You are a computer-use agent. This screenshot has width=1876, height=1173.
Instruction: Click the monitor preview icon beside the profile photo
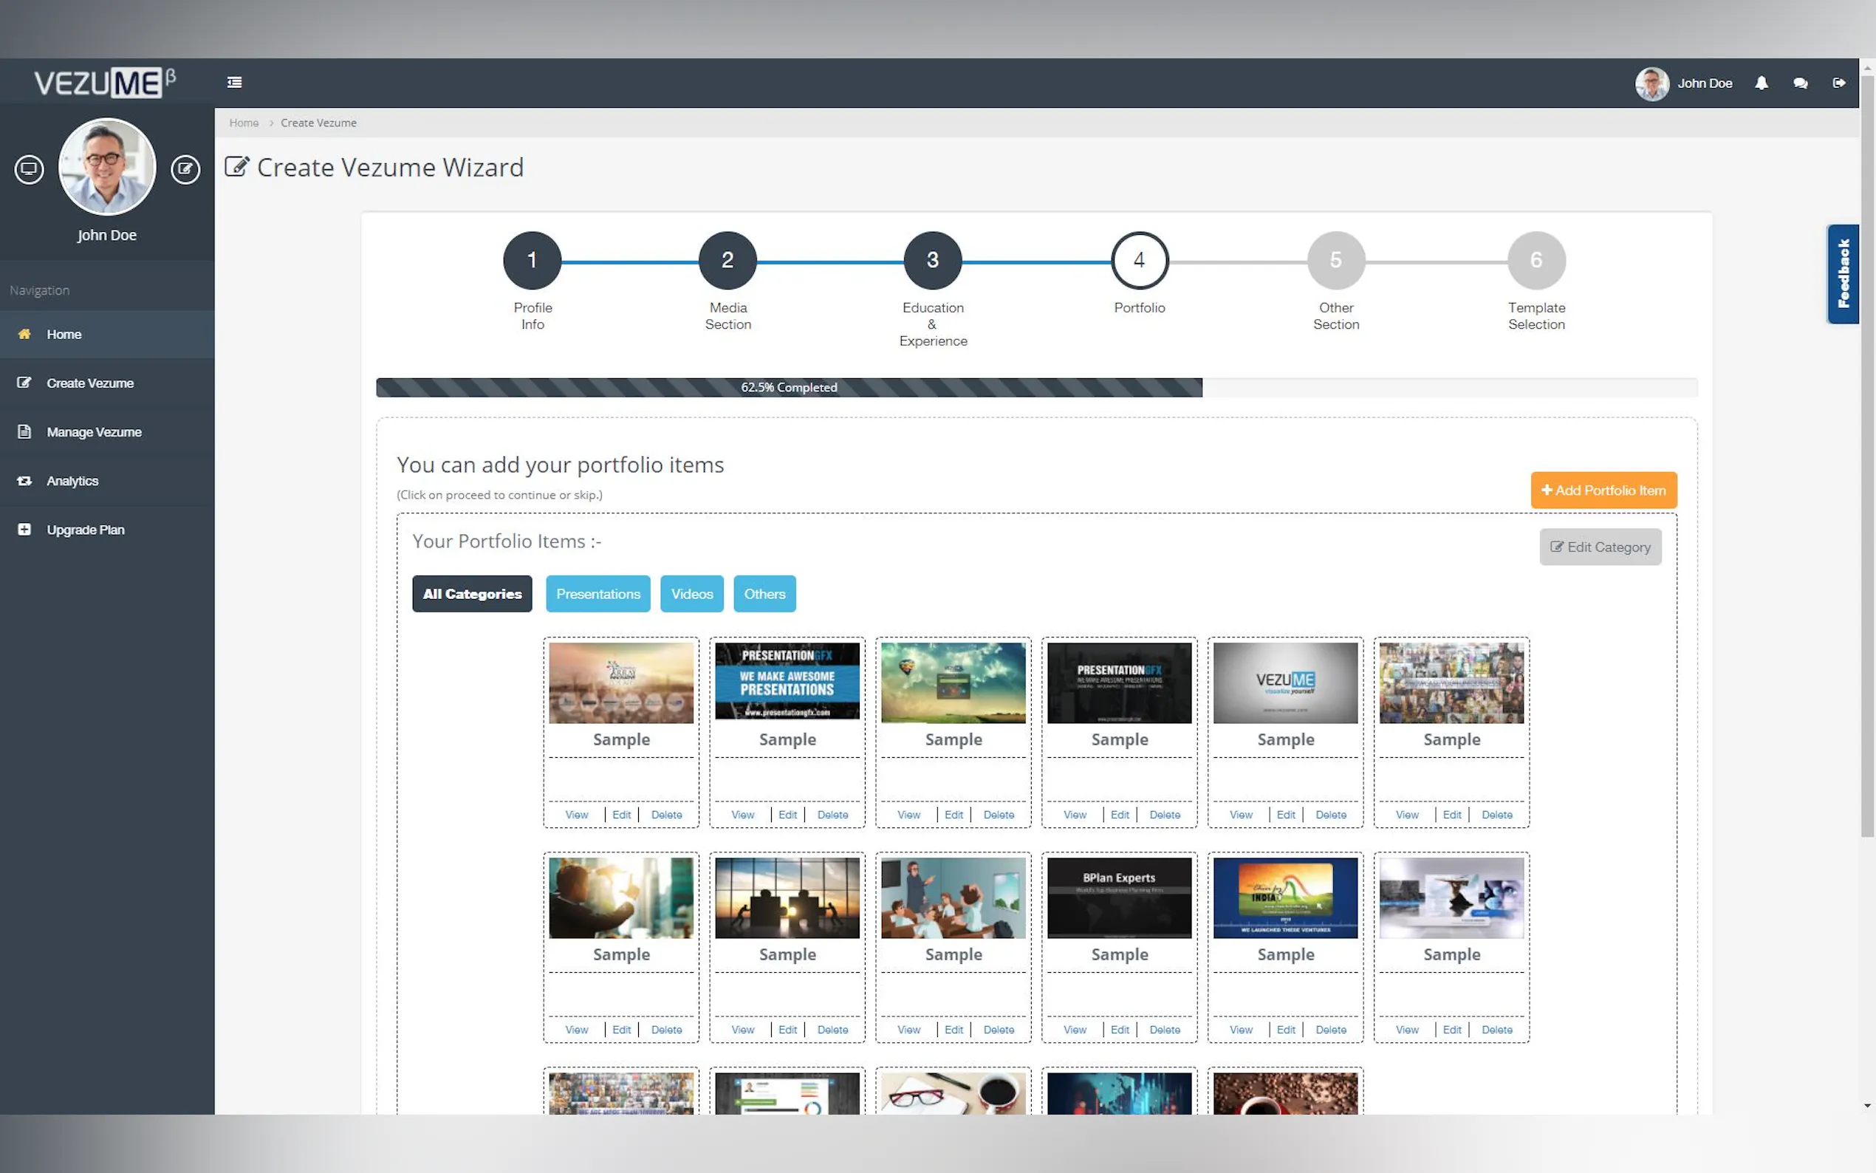click(30, 168)
